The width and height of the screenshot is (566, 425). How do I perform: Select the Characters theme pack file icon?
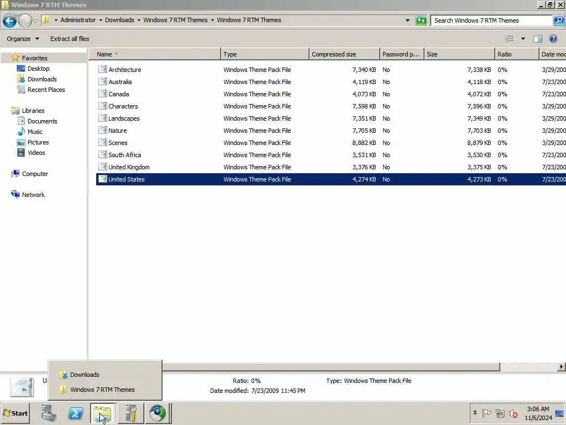[102, 106]
